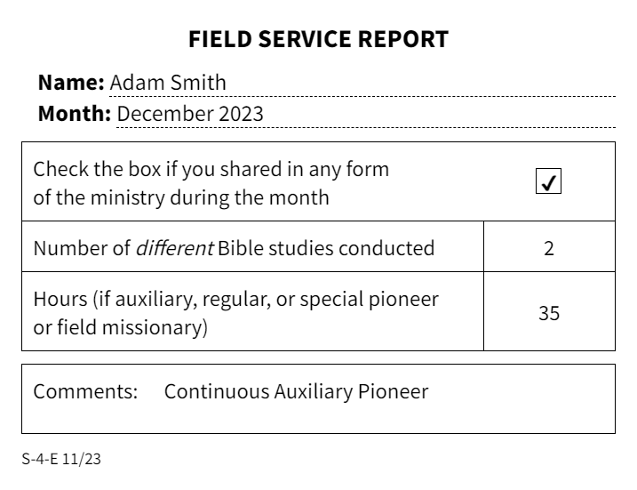The width and height of the screenshot is (637, 490).
Task: Tick the shared in ministry checkbox
Action: (549, 182)
